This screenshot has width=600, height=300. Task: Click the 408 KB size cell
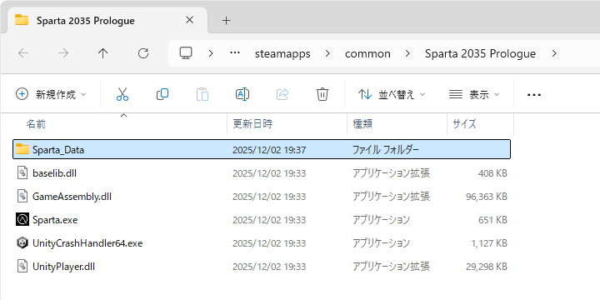pos(492,173)
